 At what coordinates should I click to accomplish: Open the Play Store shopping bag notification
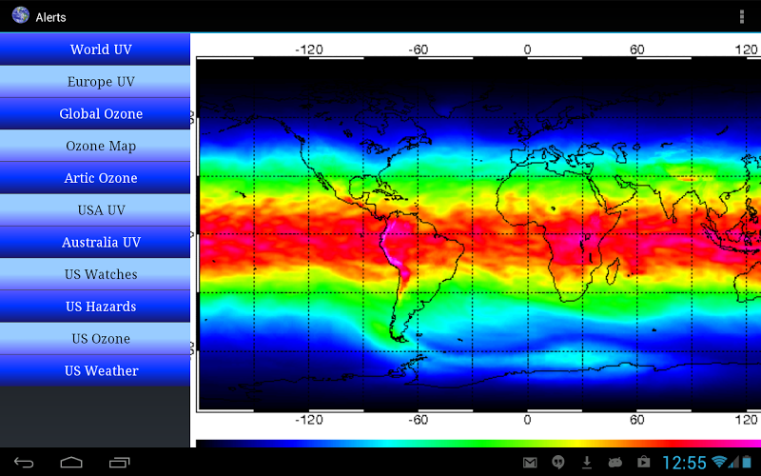click(644, 463)
